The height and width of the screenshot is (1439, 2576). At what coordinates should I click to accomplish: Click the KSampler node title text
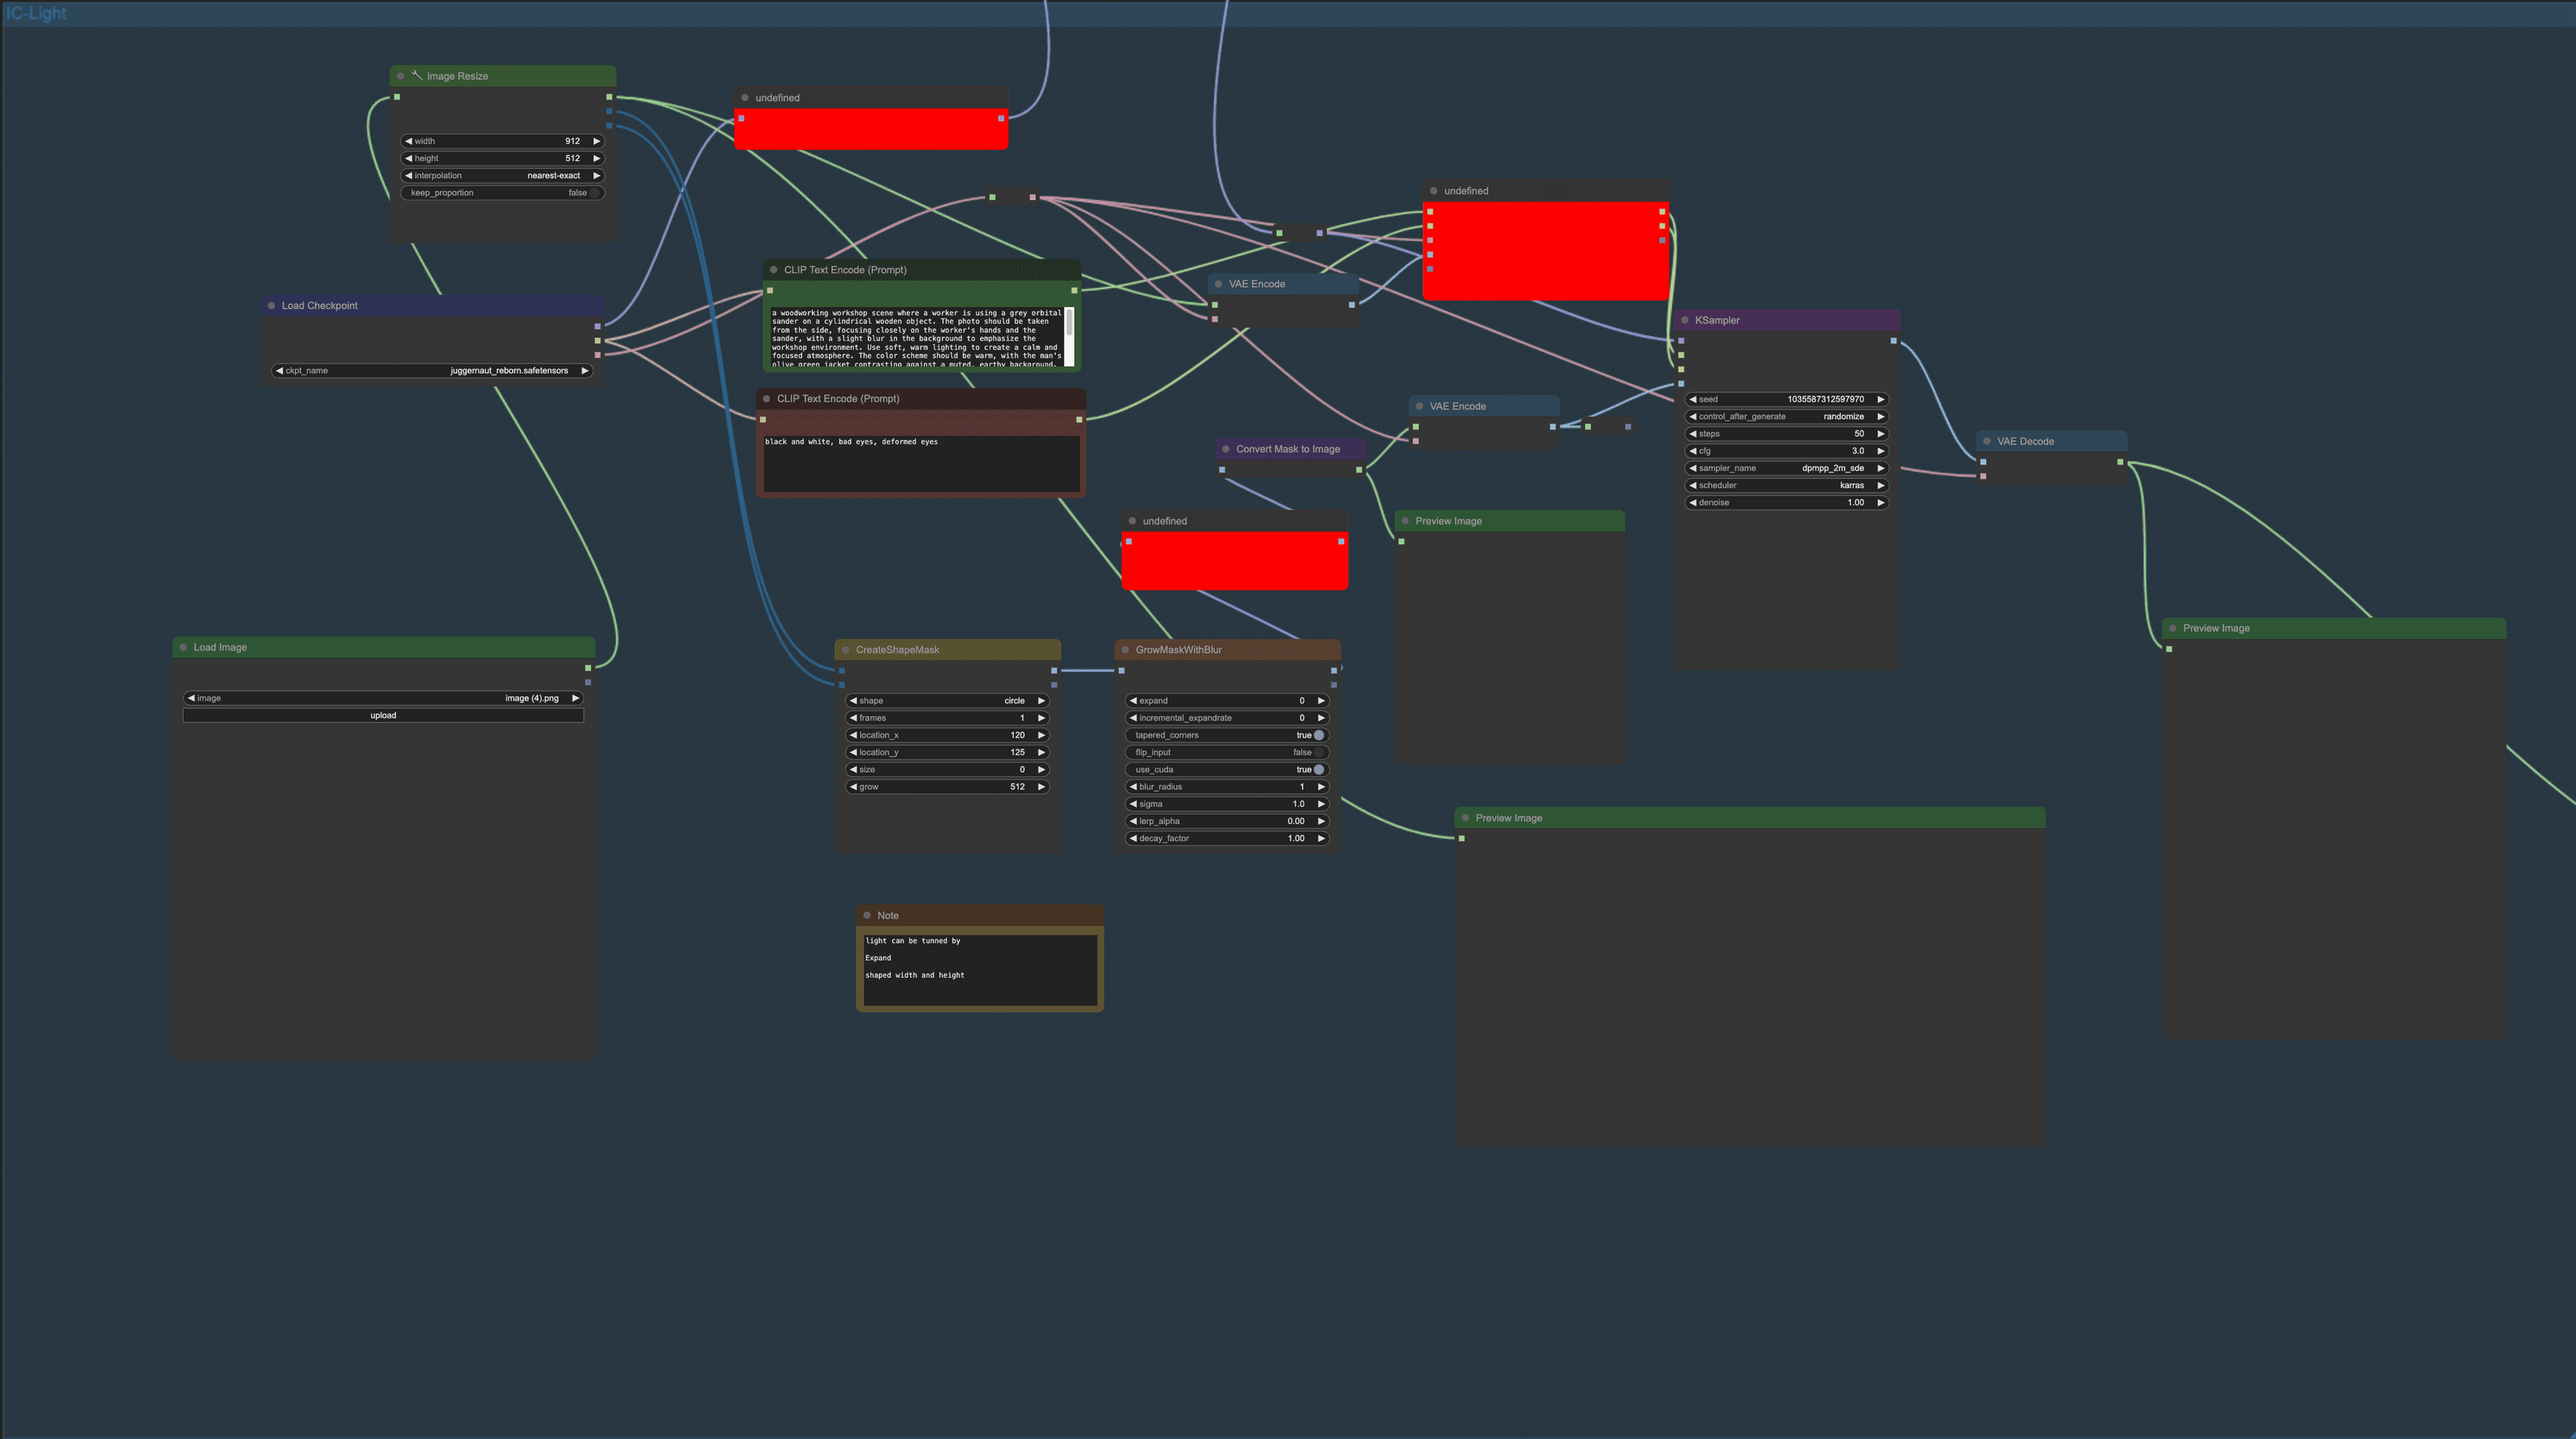tap(1717, 321)
